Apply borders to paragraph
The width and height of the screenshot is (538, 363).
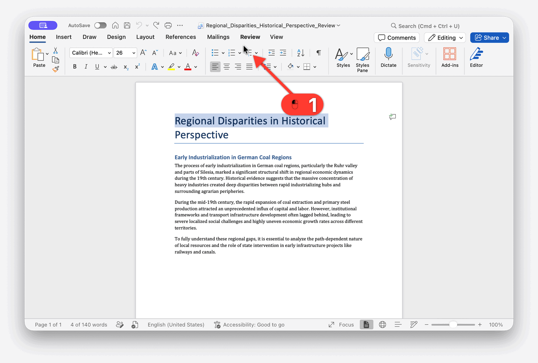pyautogui.click(x=307, y=67)
